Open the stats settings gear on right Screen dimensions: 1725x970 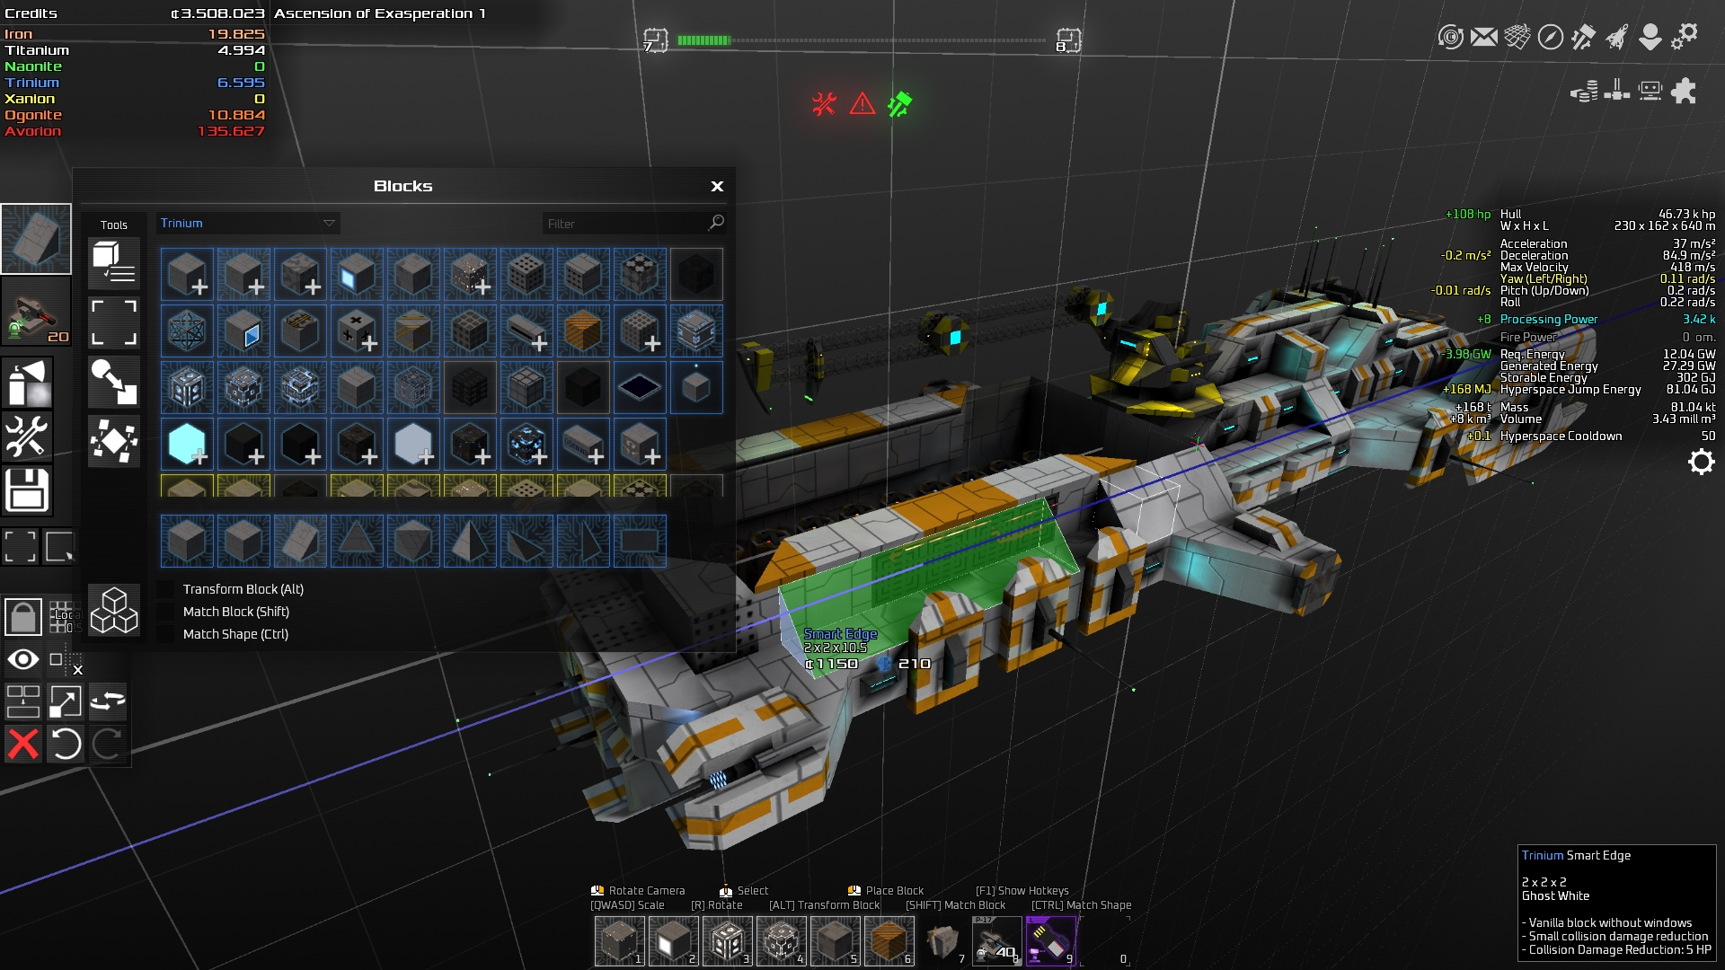(x=1701, y=463)
